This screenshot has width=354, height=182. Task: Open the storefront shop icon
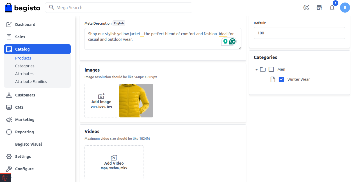[319, 8]
